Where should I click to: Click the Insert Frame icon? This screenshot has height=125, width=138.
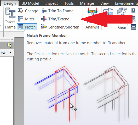pyautogui.click(x=10, y=13)
